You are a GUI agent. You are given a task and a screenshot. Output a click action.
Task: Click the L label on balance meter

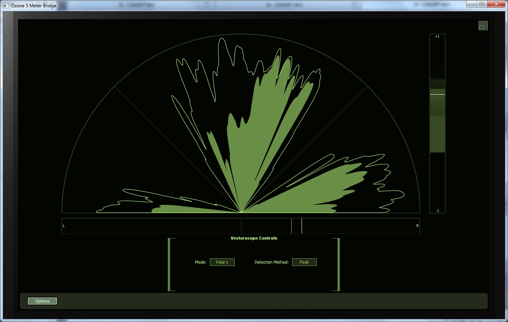pyautogui.click(x=64, y=226)
